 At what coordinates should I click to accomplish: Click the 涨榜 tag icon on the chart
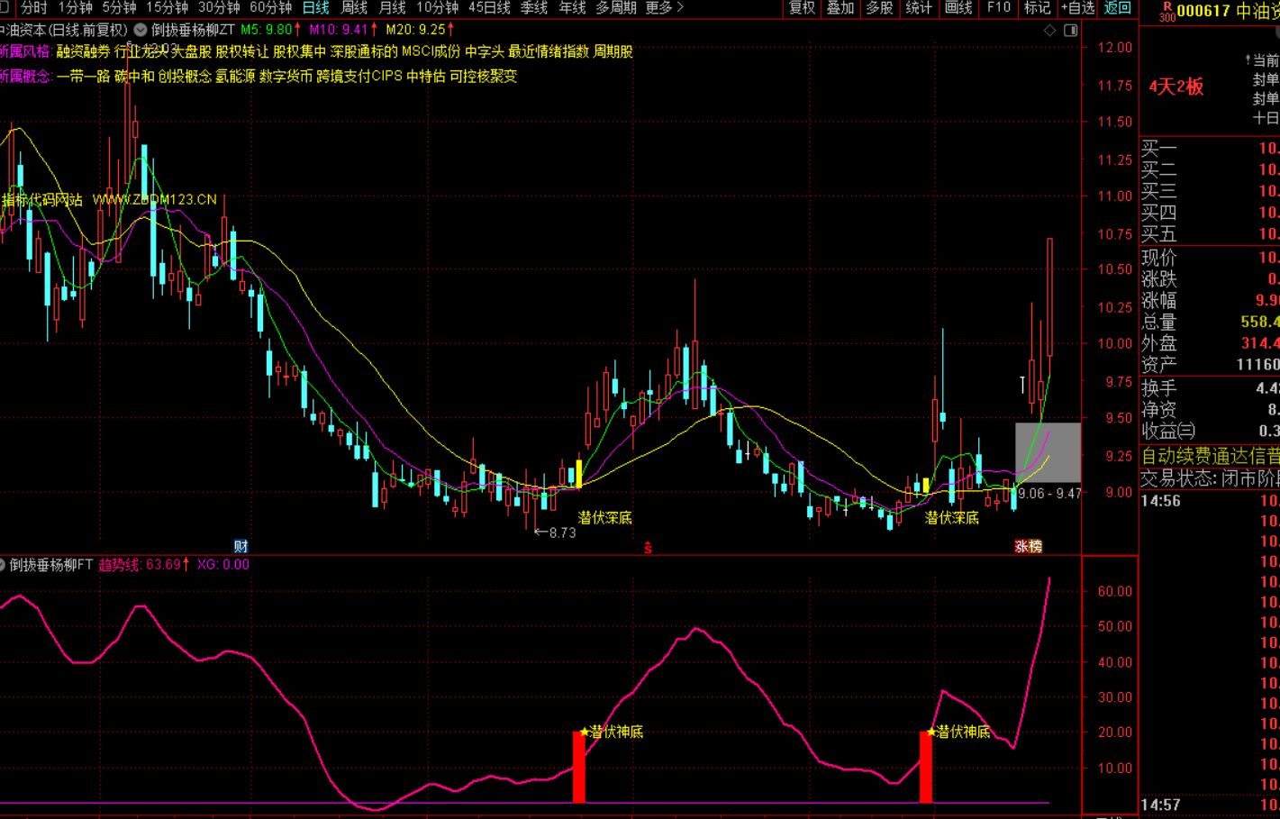click(1028, 546)
